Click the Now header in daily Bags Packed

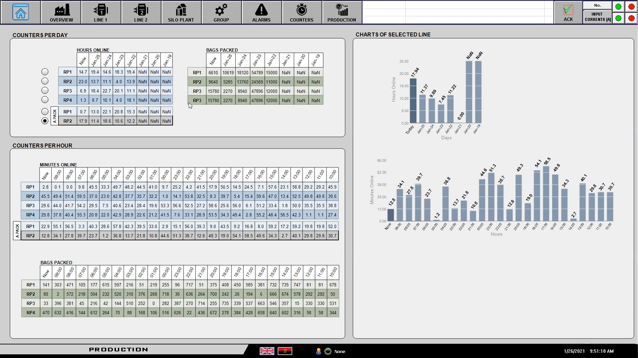213,60
